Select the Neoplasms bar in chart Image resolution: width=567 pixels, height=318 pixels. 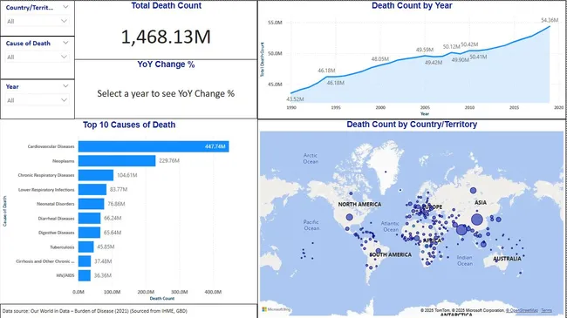click(117, 161)
